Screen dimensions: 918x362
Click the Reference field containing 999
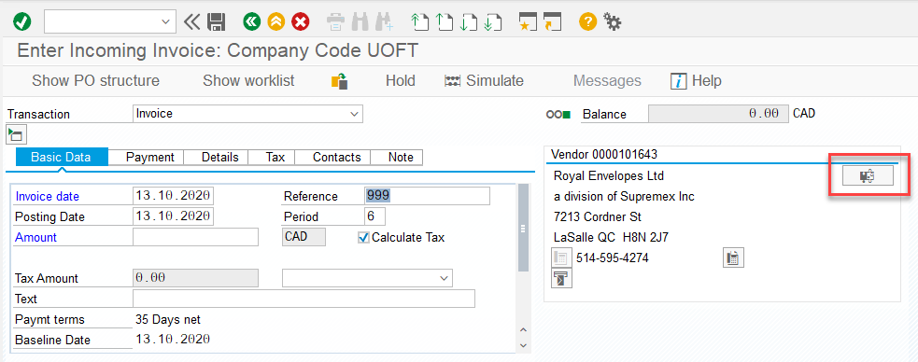[427, 196]
